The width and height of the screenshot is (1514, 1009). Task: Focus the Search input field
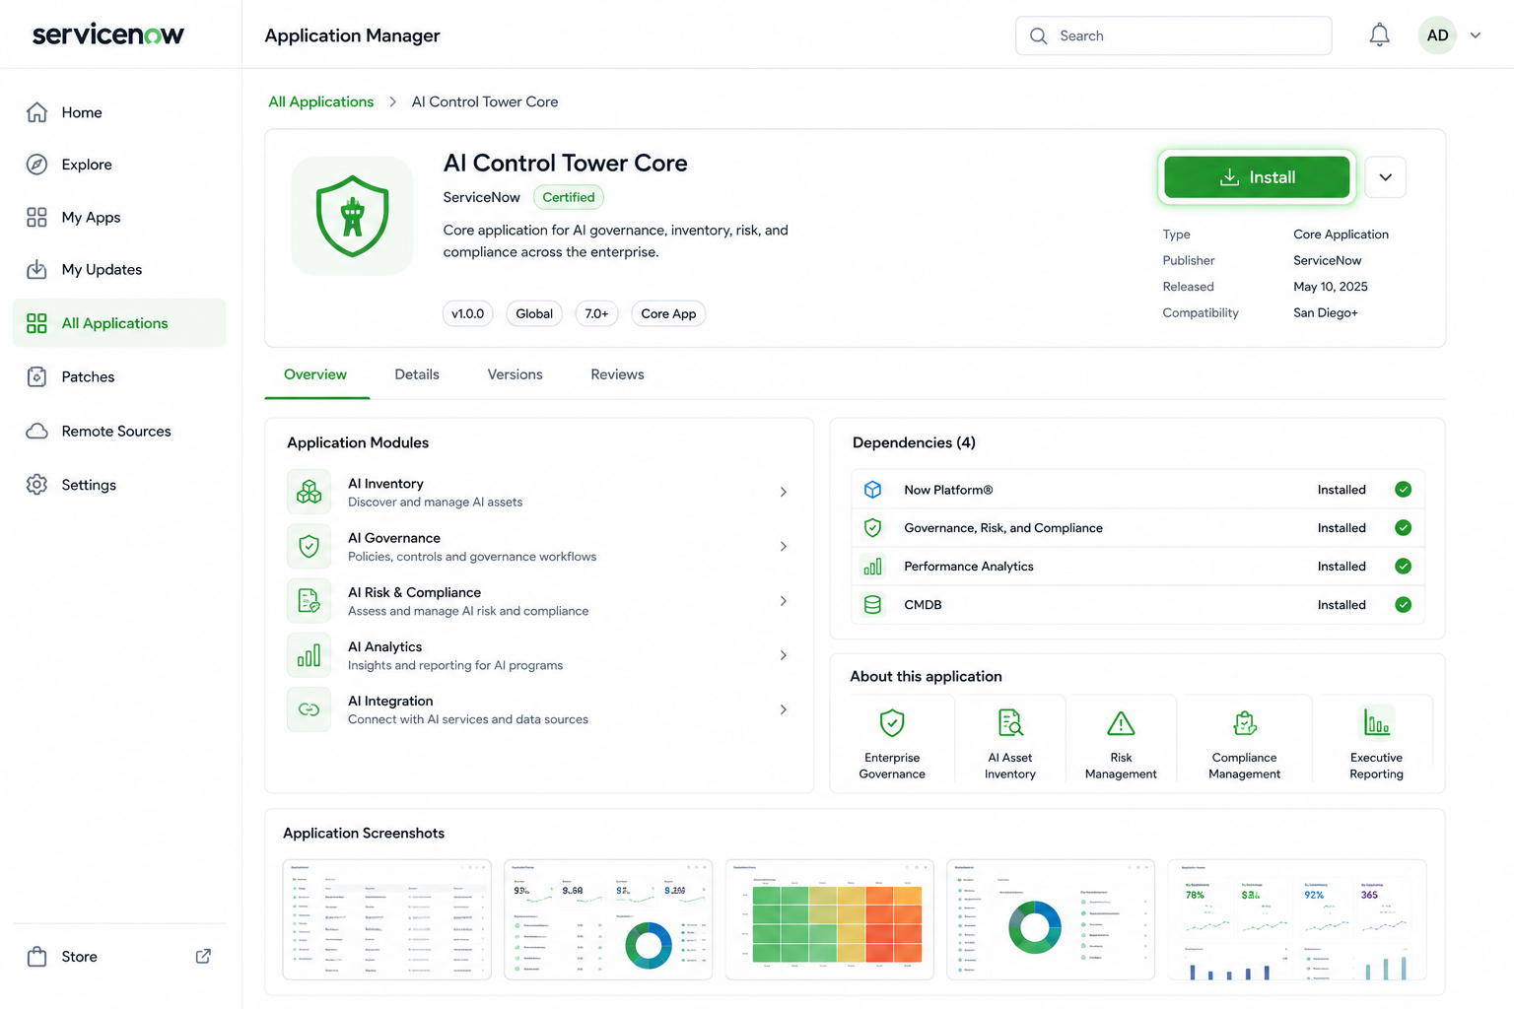click(x=1173, y=35)
